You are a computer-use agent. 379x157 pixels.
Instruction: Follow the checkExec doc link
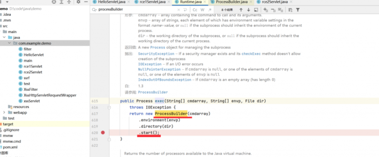tap(251, 54)
